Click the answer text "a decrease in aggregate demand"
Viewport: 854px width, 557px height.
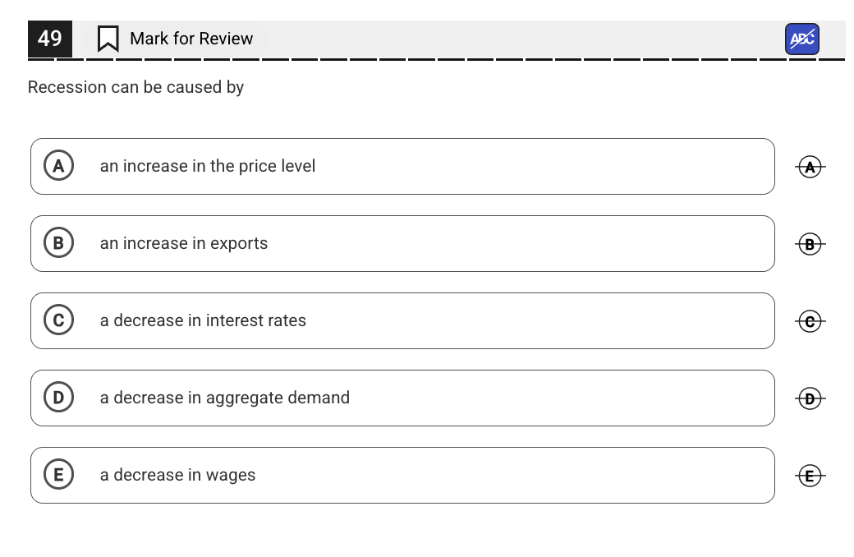[225, 398]
